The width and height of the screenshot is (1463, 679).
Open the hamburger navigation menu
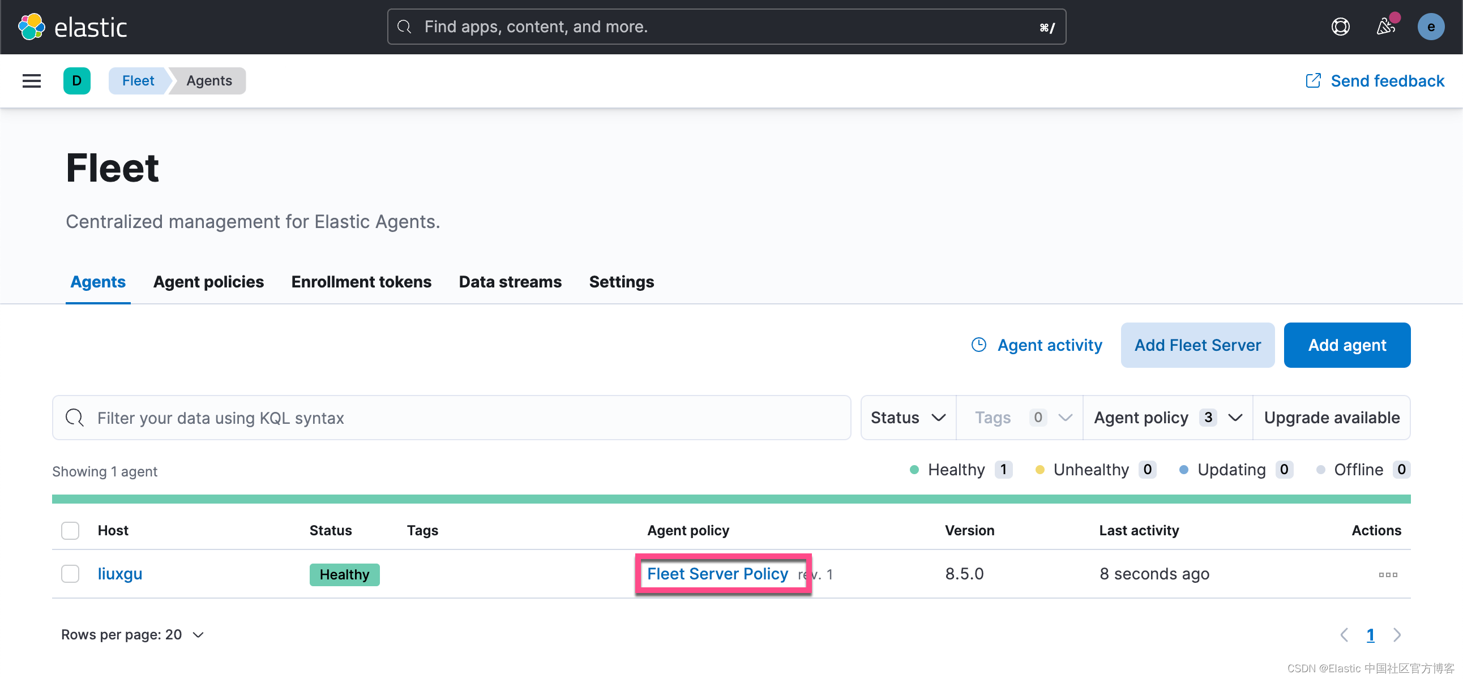pos(31,80)
